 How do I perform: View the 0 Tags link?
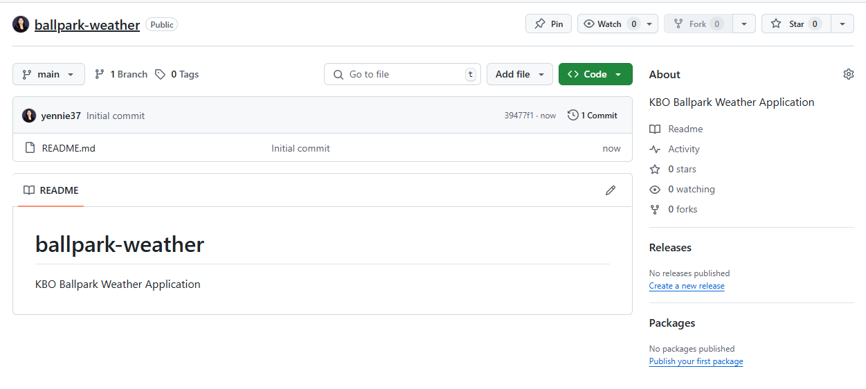coord(177,74)
